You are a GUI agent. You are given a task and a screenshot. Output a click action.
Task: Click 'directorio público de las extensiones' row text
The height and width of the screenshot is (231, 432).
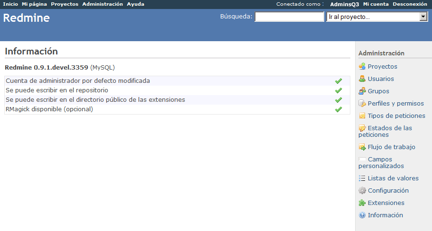(95, 100)
